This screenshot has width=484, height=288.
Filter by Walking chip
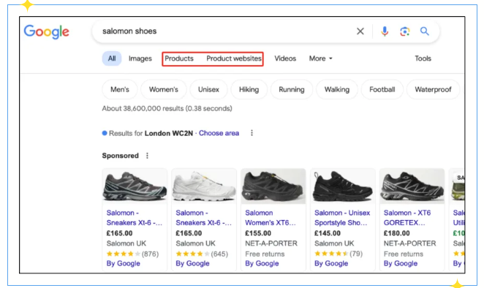(x=337, y=89)
